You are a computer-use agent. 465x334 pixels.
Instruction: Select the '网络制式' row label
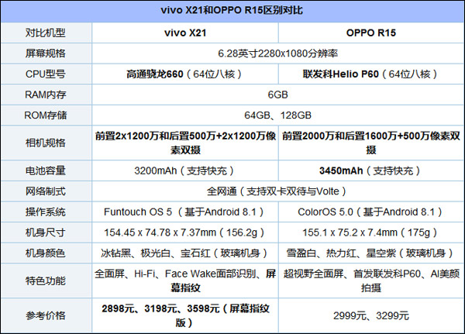(46, 191)
